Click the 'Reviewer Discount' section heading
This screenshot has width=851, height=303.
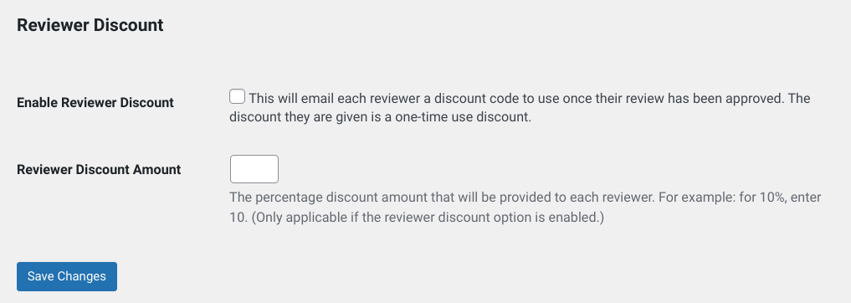point(90,25)
